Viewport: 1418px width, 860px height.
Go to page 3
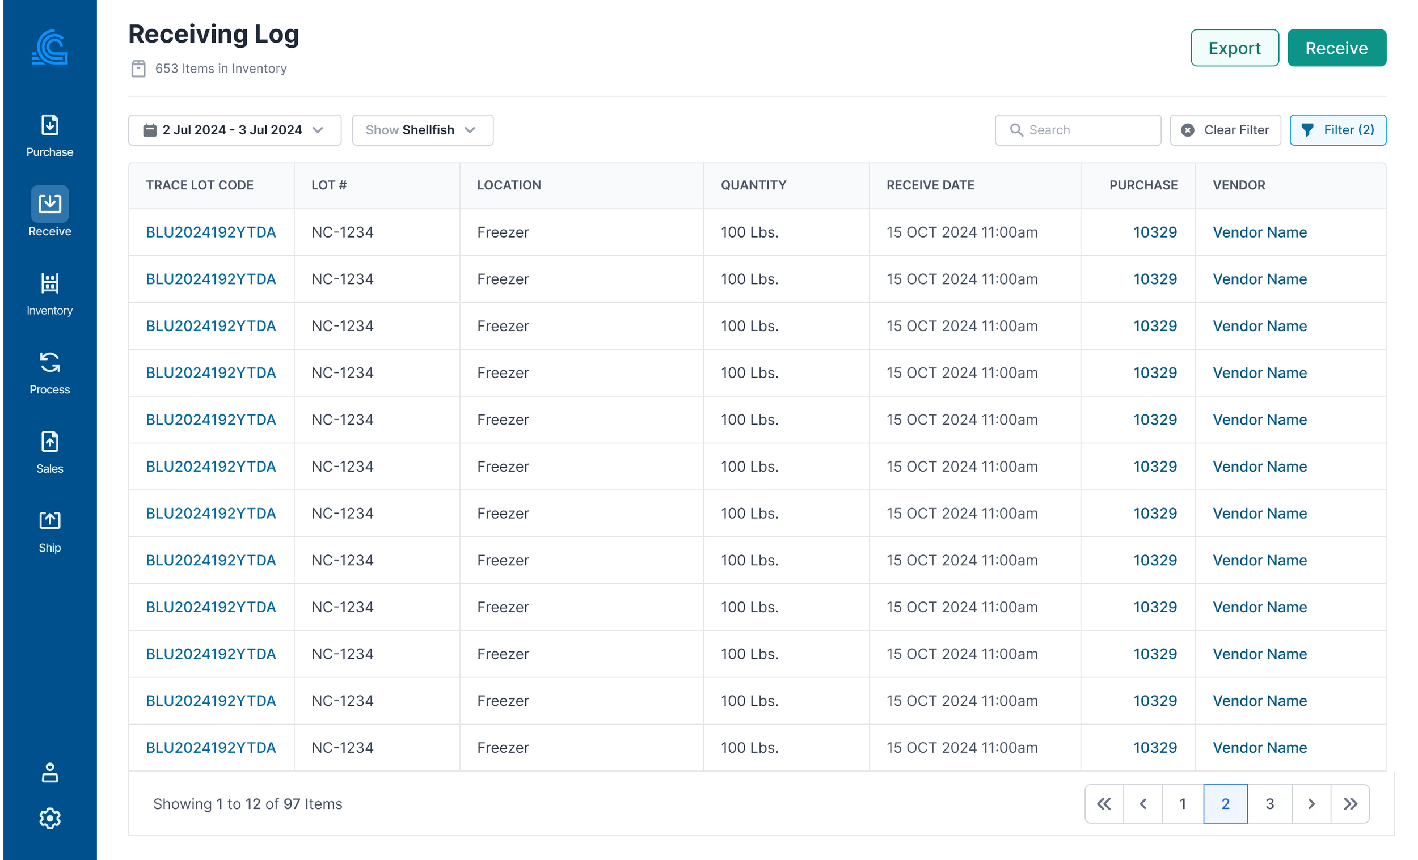[x=1269, y=804]
